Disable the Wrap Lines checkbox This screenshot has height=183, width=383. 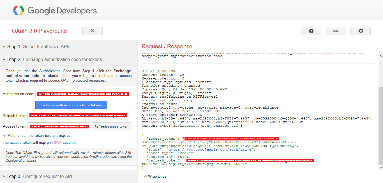point(145,176)
